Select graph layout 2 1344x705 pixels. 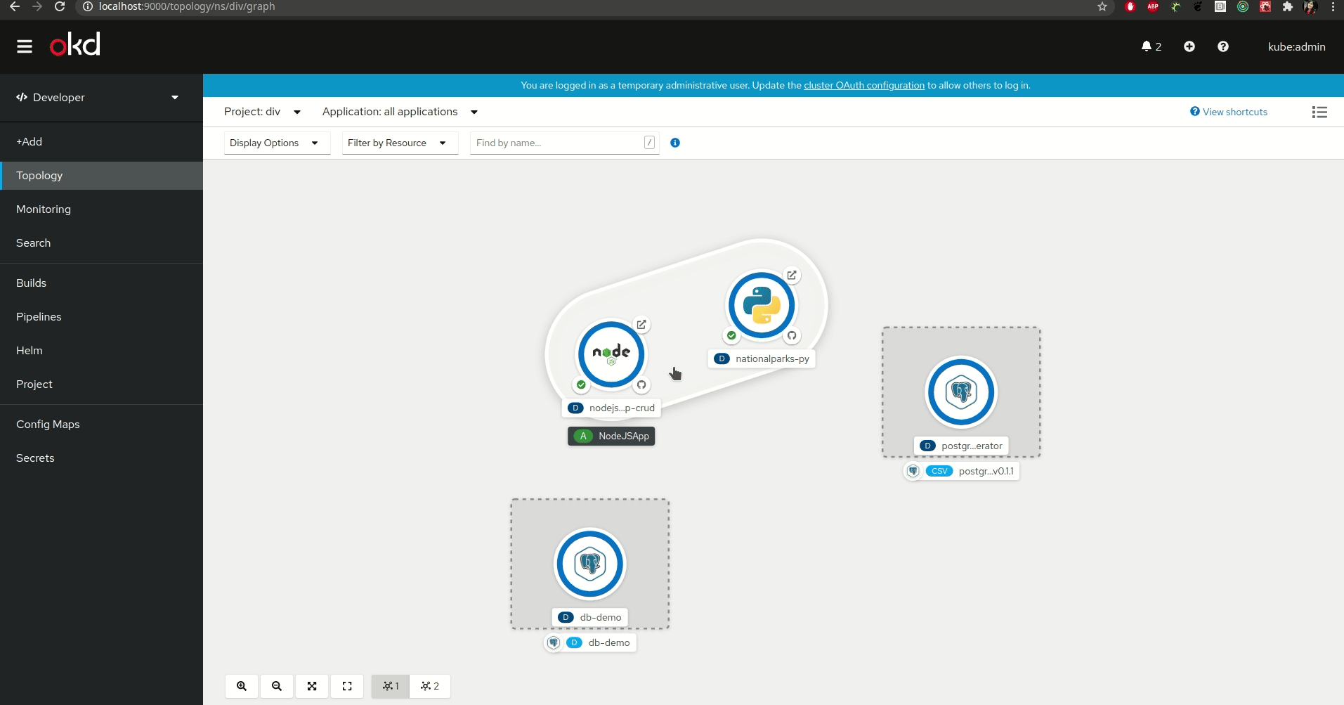pos(430,686)
